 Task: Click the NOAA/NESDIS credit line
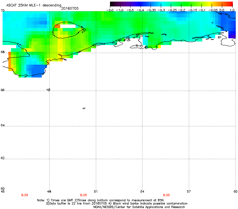click(x=139, y=207)
